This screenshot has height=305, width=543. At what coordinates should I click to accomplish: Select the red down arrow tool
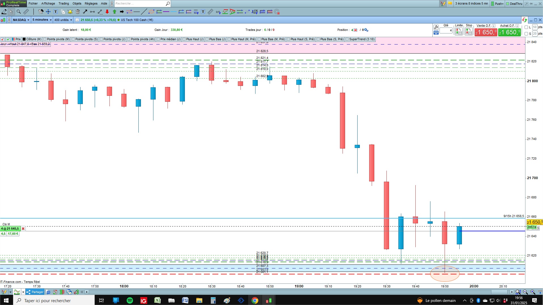(x=107, y=12)
